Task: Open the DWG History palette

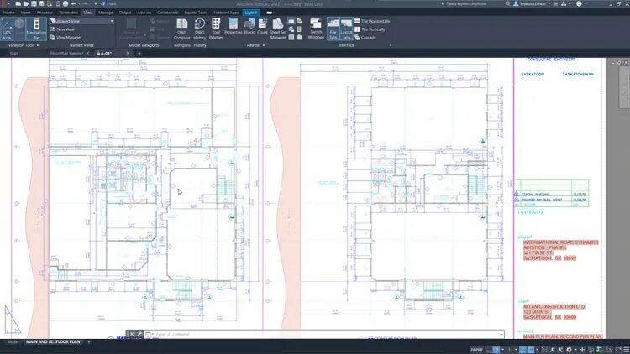Action: (x=200, y=29)
